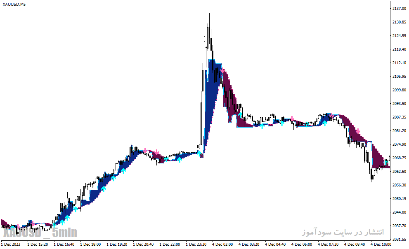409x249 pixels.
Task: Click the 4 Dec 08:40 time label
Action: pos(355,244)
